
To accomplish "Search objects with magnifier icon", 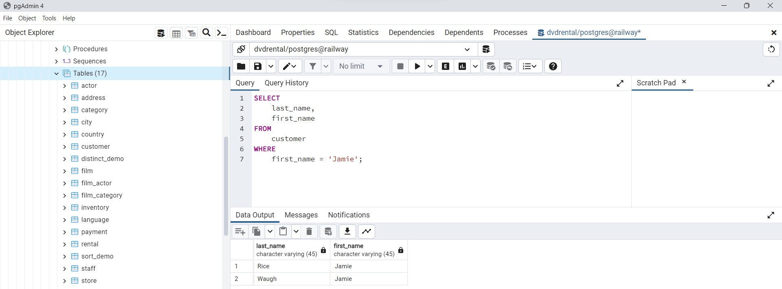I will pyautogui.click(x=206, y=33).
